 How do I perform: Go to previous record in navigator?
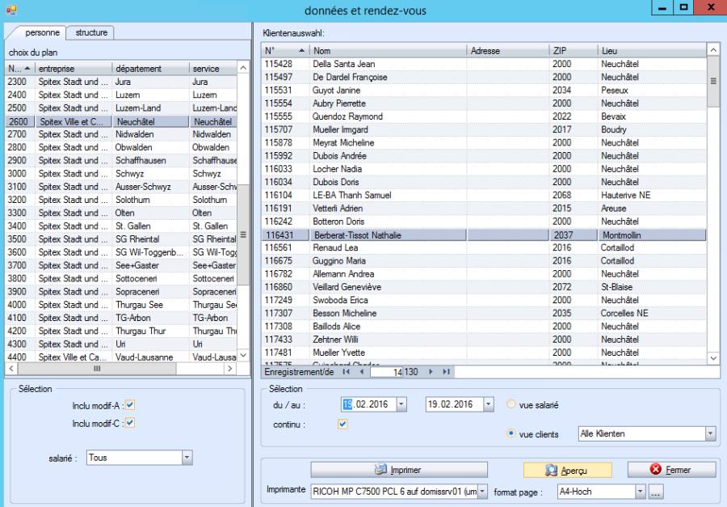point(360,372)
